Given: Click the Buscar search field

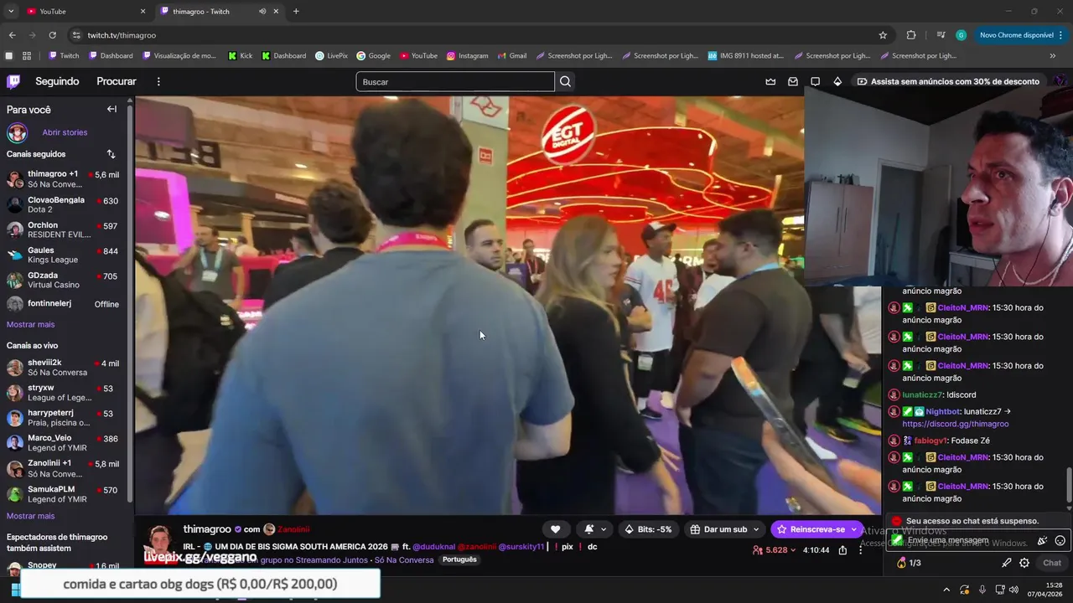Looking at the screenshot, I should coord(455,81).
